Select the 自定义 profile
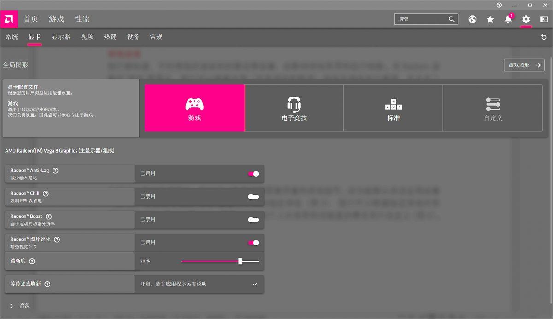This screenshot has width=553, height=319. [493, 108]
